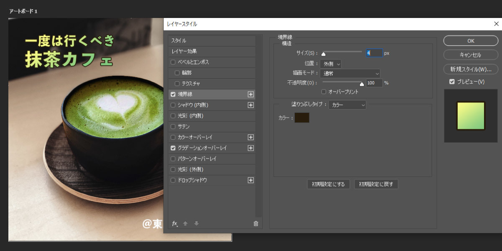Click the 初期設定にする button
Image resolution: width=502 pixels, height=251 pixels.
[x=328, y=184]
